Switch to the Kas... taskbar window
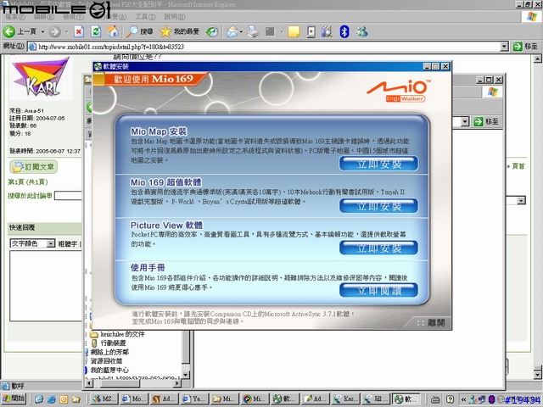 click(345, 399)
